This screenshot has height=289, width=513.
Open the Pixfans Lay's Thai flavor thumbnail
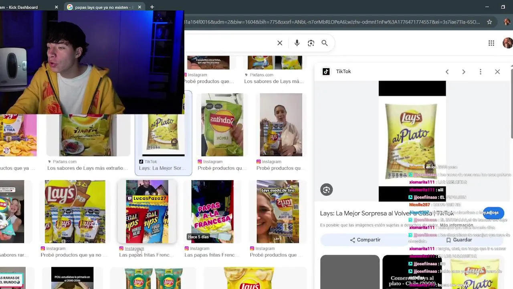88,135
